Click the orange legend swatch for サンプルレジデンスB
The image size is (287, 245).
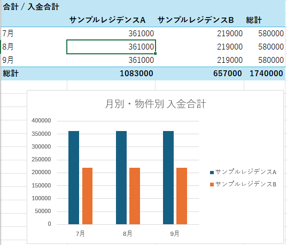click(x=212, y=185)
